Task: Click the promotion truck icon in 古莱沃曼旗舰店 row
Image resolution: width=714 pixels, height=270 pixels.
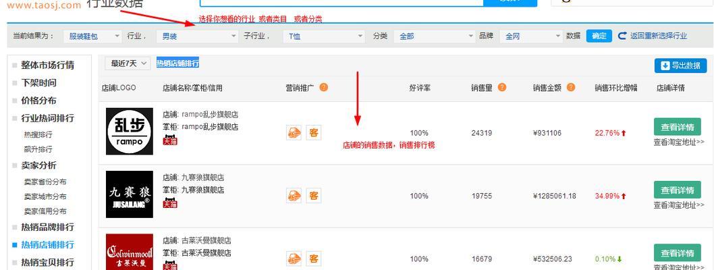Action: click(294, 259)
